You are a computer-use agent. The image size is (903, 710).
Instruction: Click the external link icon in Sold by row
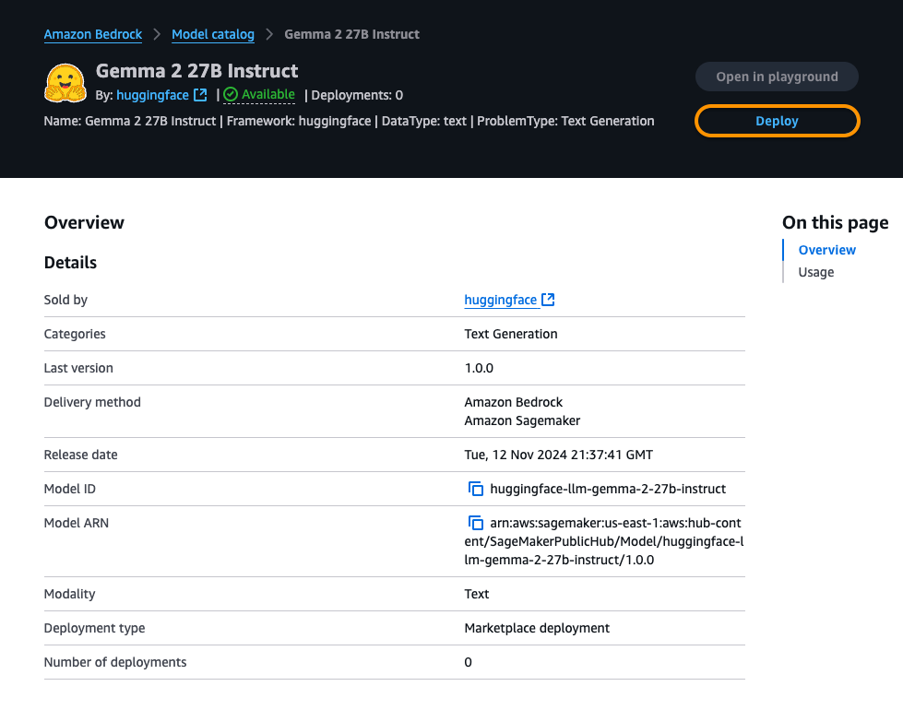point(548,300)
